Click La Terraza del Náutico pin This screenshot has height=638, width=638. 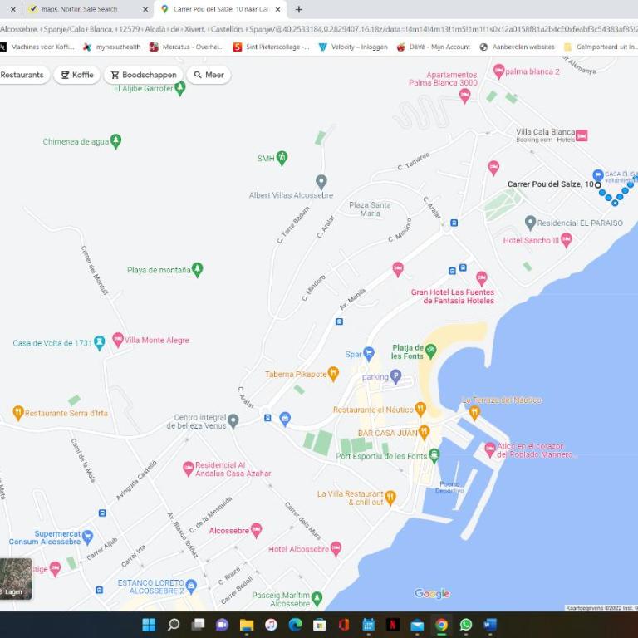474,413
